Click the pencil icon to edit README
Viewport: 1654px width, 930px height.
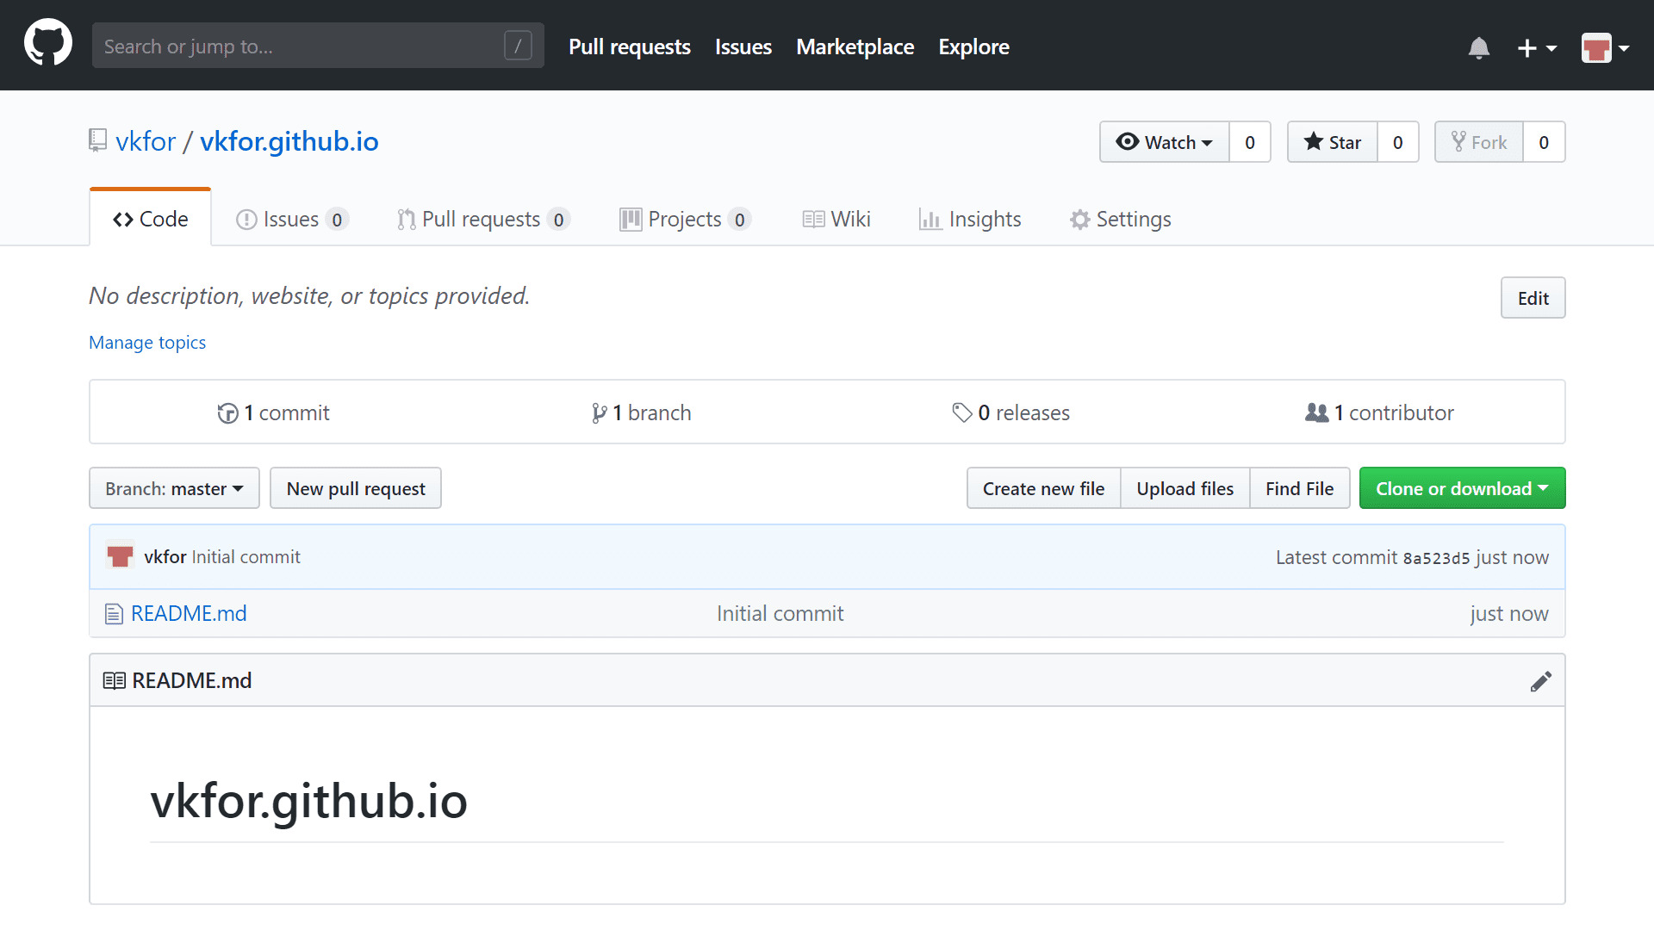point(1540,681)
